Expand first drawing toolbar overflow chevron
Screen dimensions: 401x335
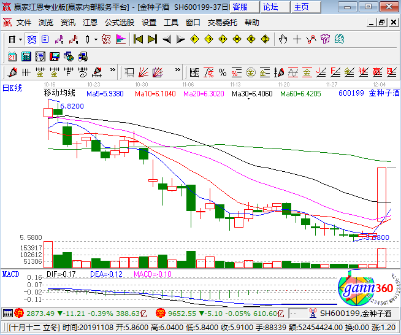tap(113, 70)
